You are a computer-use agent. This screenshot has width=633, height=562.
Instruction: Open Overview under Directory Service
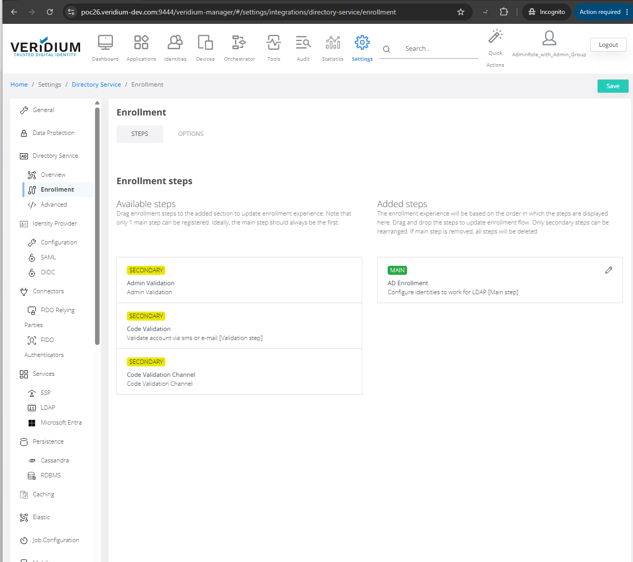point(53,175)
